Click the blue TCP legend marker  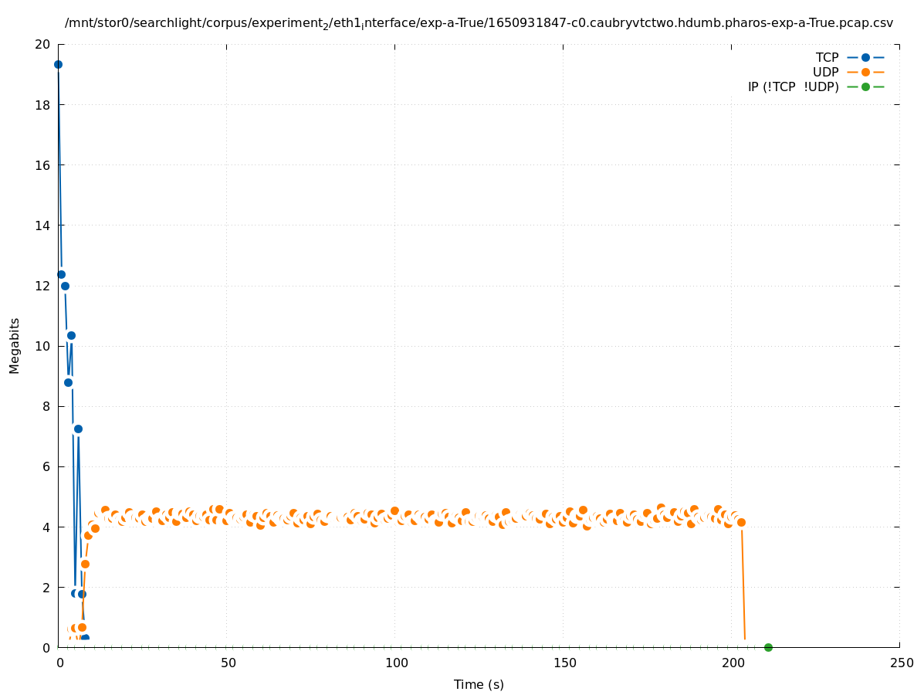coord(865,57)
